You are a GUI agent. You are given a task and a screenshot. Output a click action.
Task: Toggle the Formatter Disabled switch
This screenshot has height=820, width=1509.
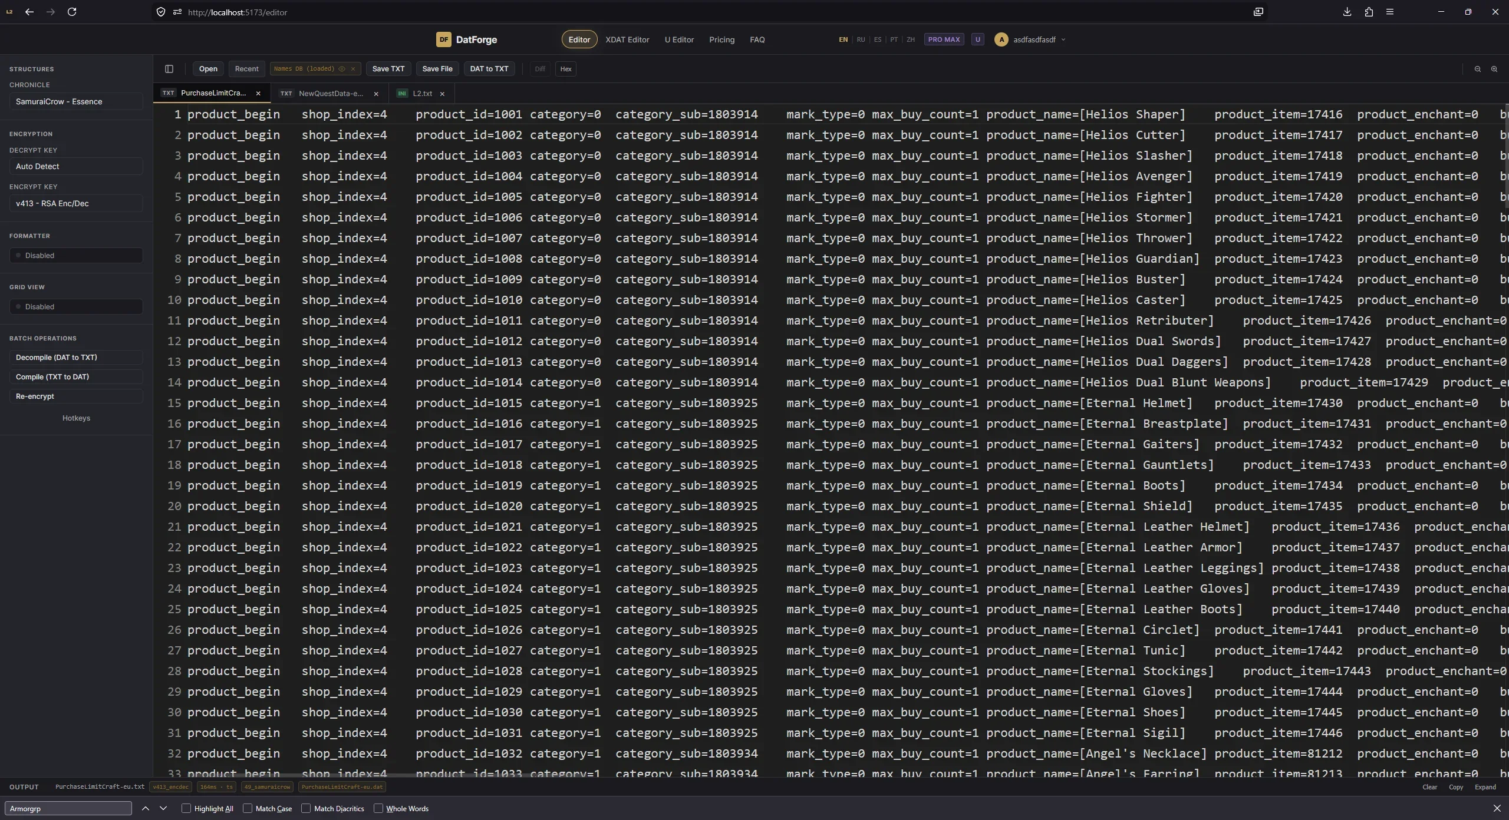pyautogui.click(x=76, y=255)
